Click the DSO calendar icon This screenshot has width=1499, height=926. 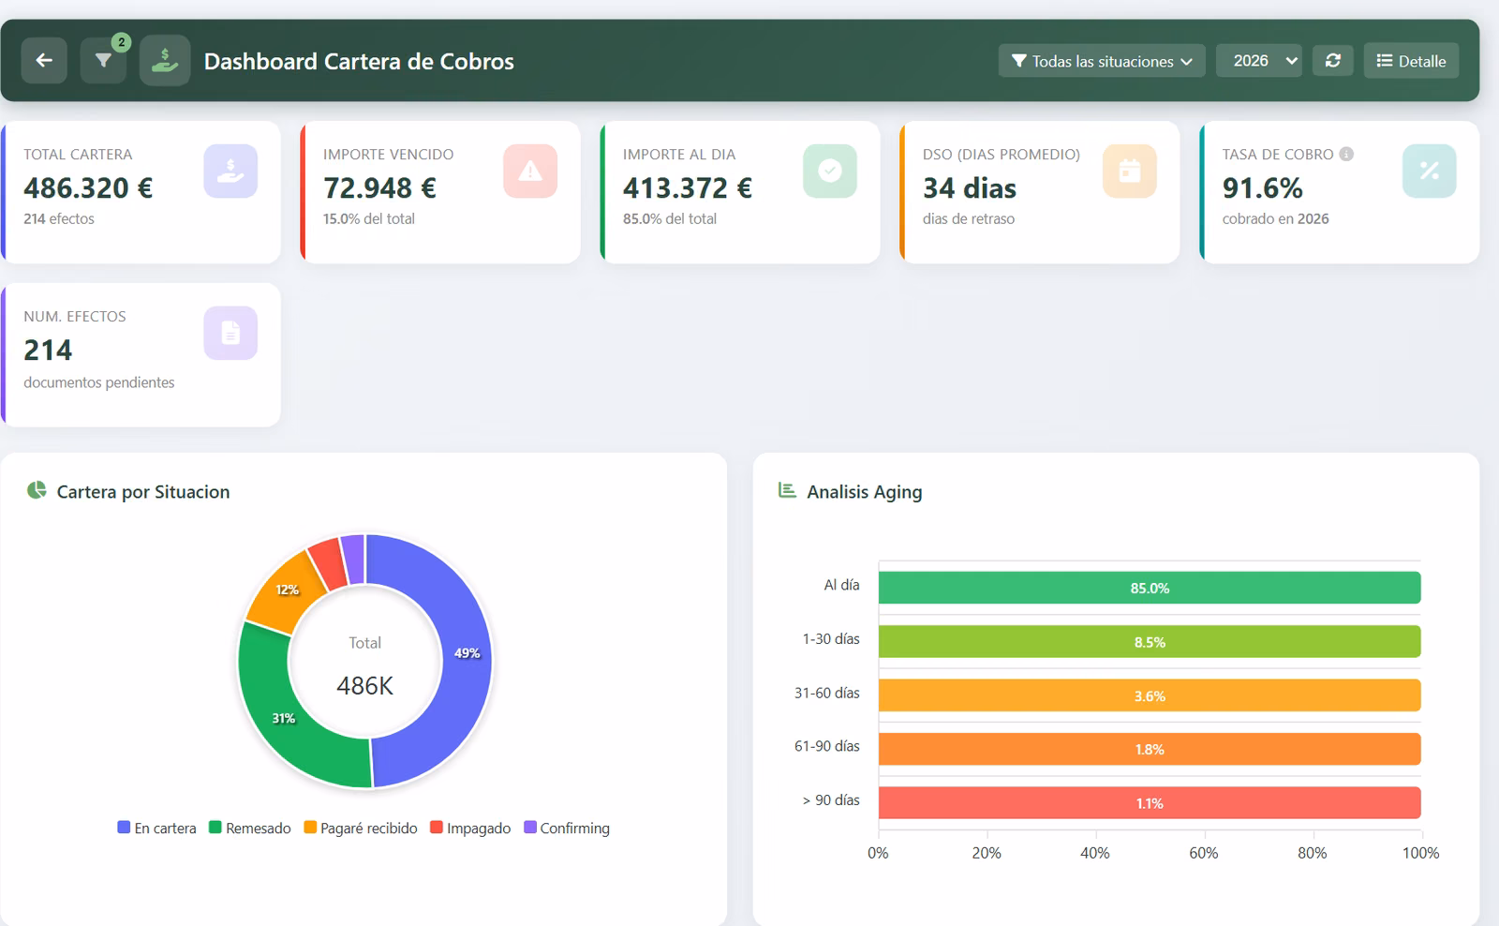click(1130, 171)
